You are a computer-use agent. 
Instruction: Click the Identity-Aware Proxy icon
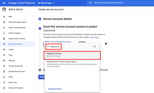[x=4, y=71]
